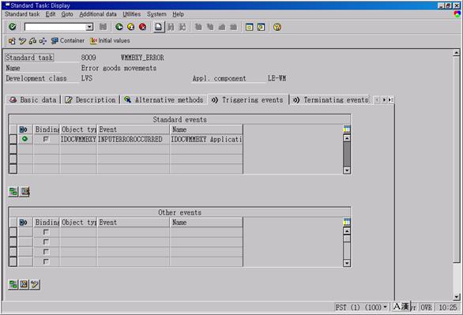Click the green Enter checkmark icon

tap(13, 27)
